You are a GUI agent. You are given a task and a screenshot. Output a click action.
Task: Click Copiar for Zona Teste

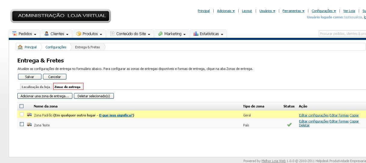point(354,121)
